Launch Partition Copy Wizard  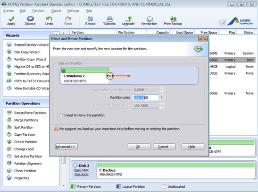pyautogui.click(x=26, y=59)
